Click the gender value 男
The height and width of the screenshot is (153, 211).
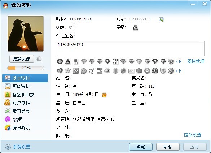[75, 86]
